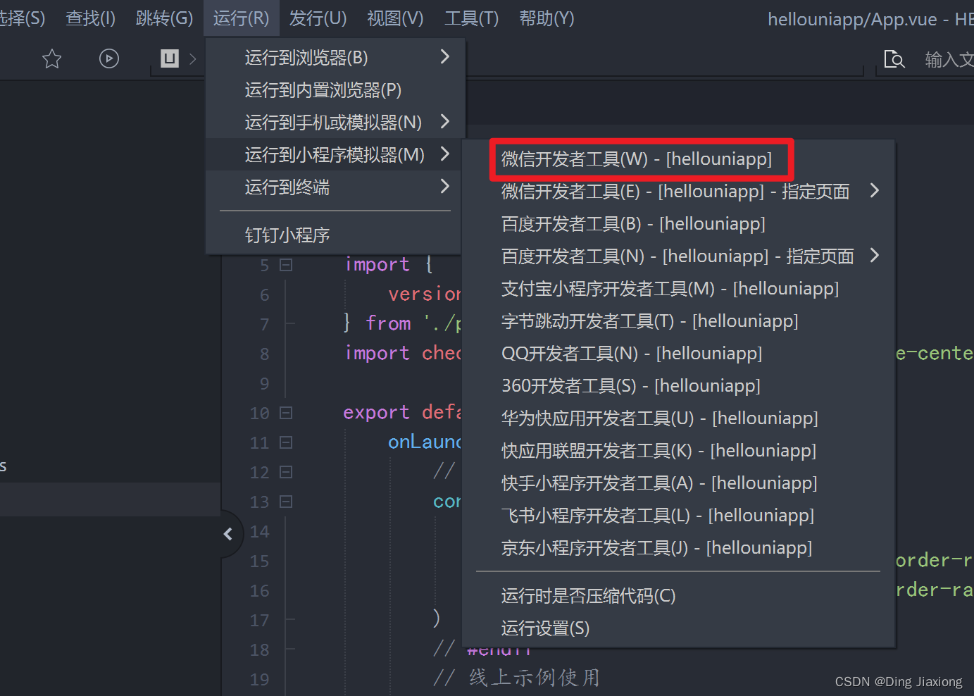Collapse the sidebar with the left arrow handle
Viewport: 974px width, 696px height.
click(228, 534)
